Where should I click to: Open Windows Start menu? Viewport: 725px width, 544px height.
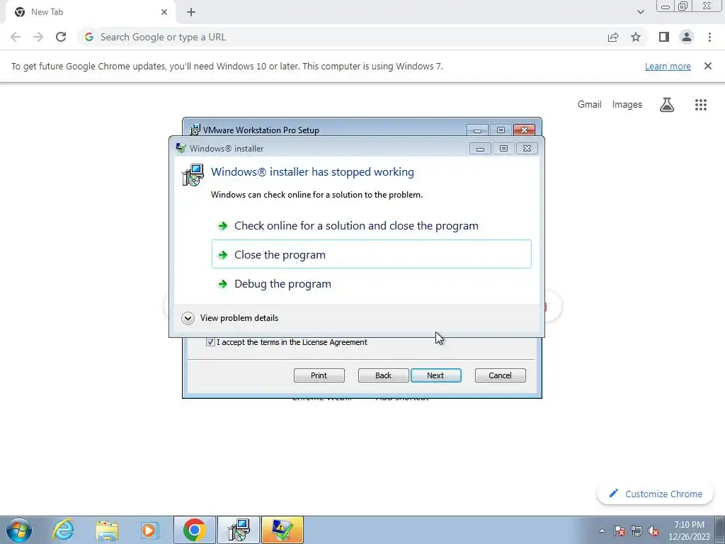19,530
